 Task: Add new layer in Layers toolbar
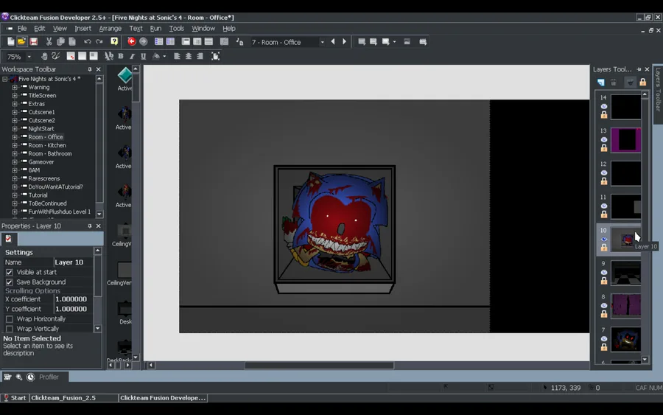pos(601,82)
